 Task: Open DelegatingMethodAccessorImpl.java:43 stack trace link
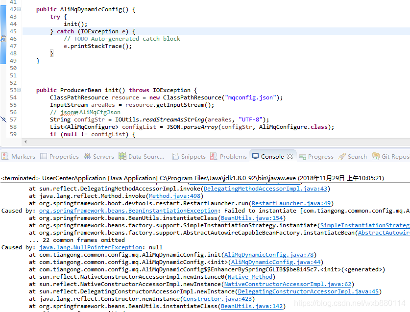[265, 189]
